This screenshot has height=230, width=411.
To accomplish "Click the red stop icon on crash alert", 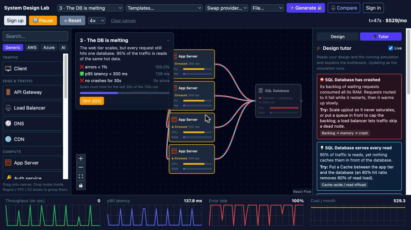I will point(322,80).
